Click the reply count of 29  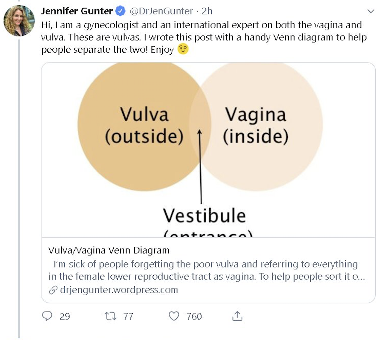coord(65,316)
